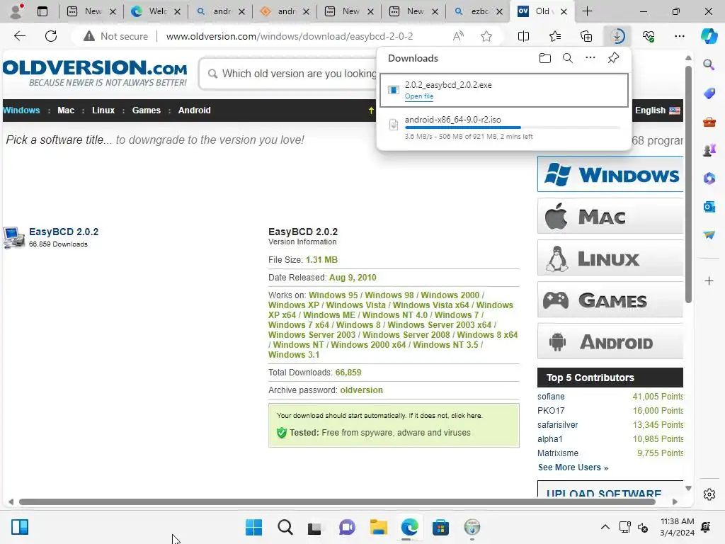Viewport: 725px width, 544px height.
Task: Select Android in site navigation
Action: (194, 110)
